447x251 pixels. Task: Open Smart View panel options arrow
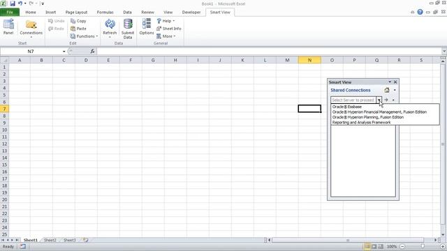[390, 82]
